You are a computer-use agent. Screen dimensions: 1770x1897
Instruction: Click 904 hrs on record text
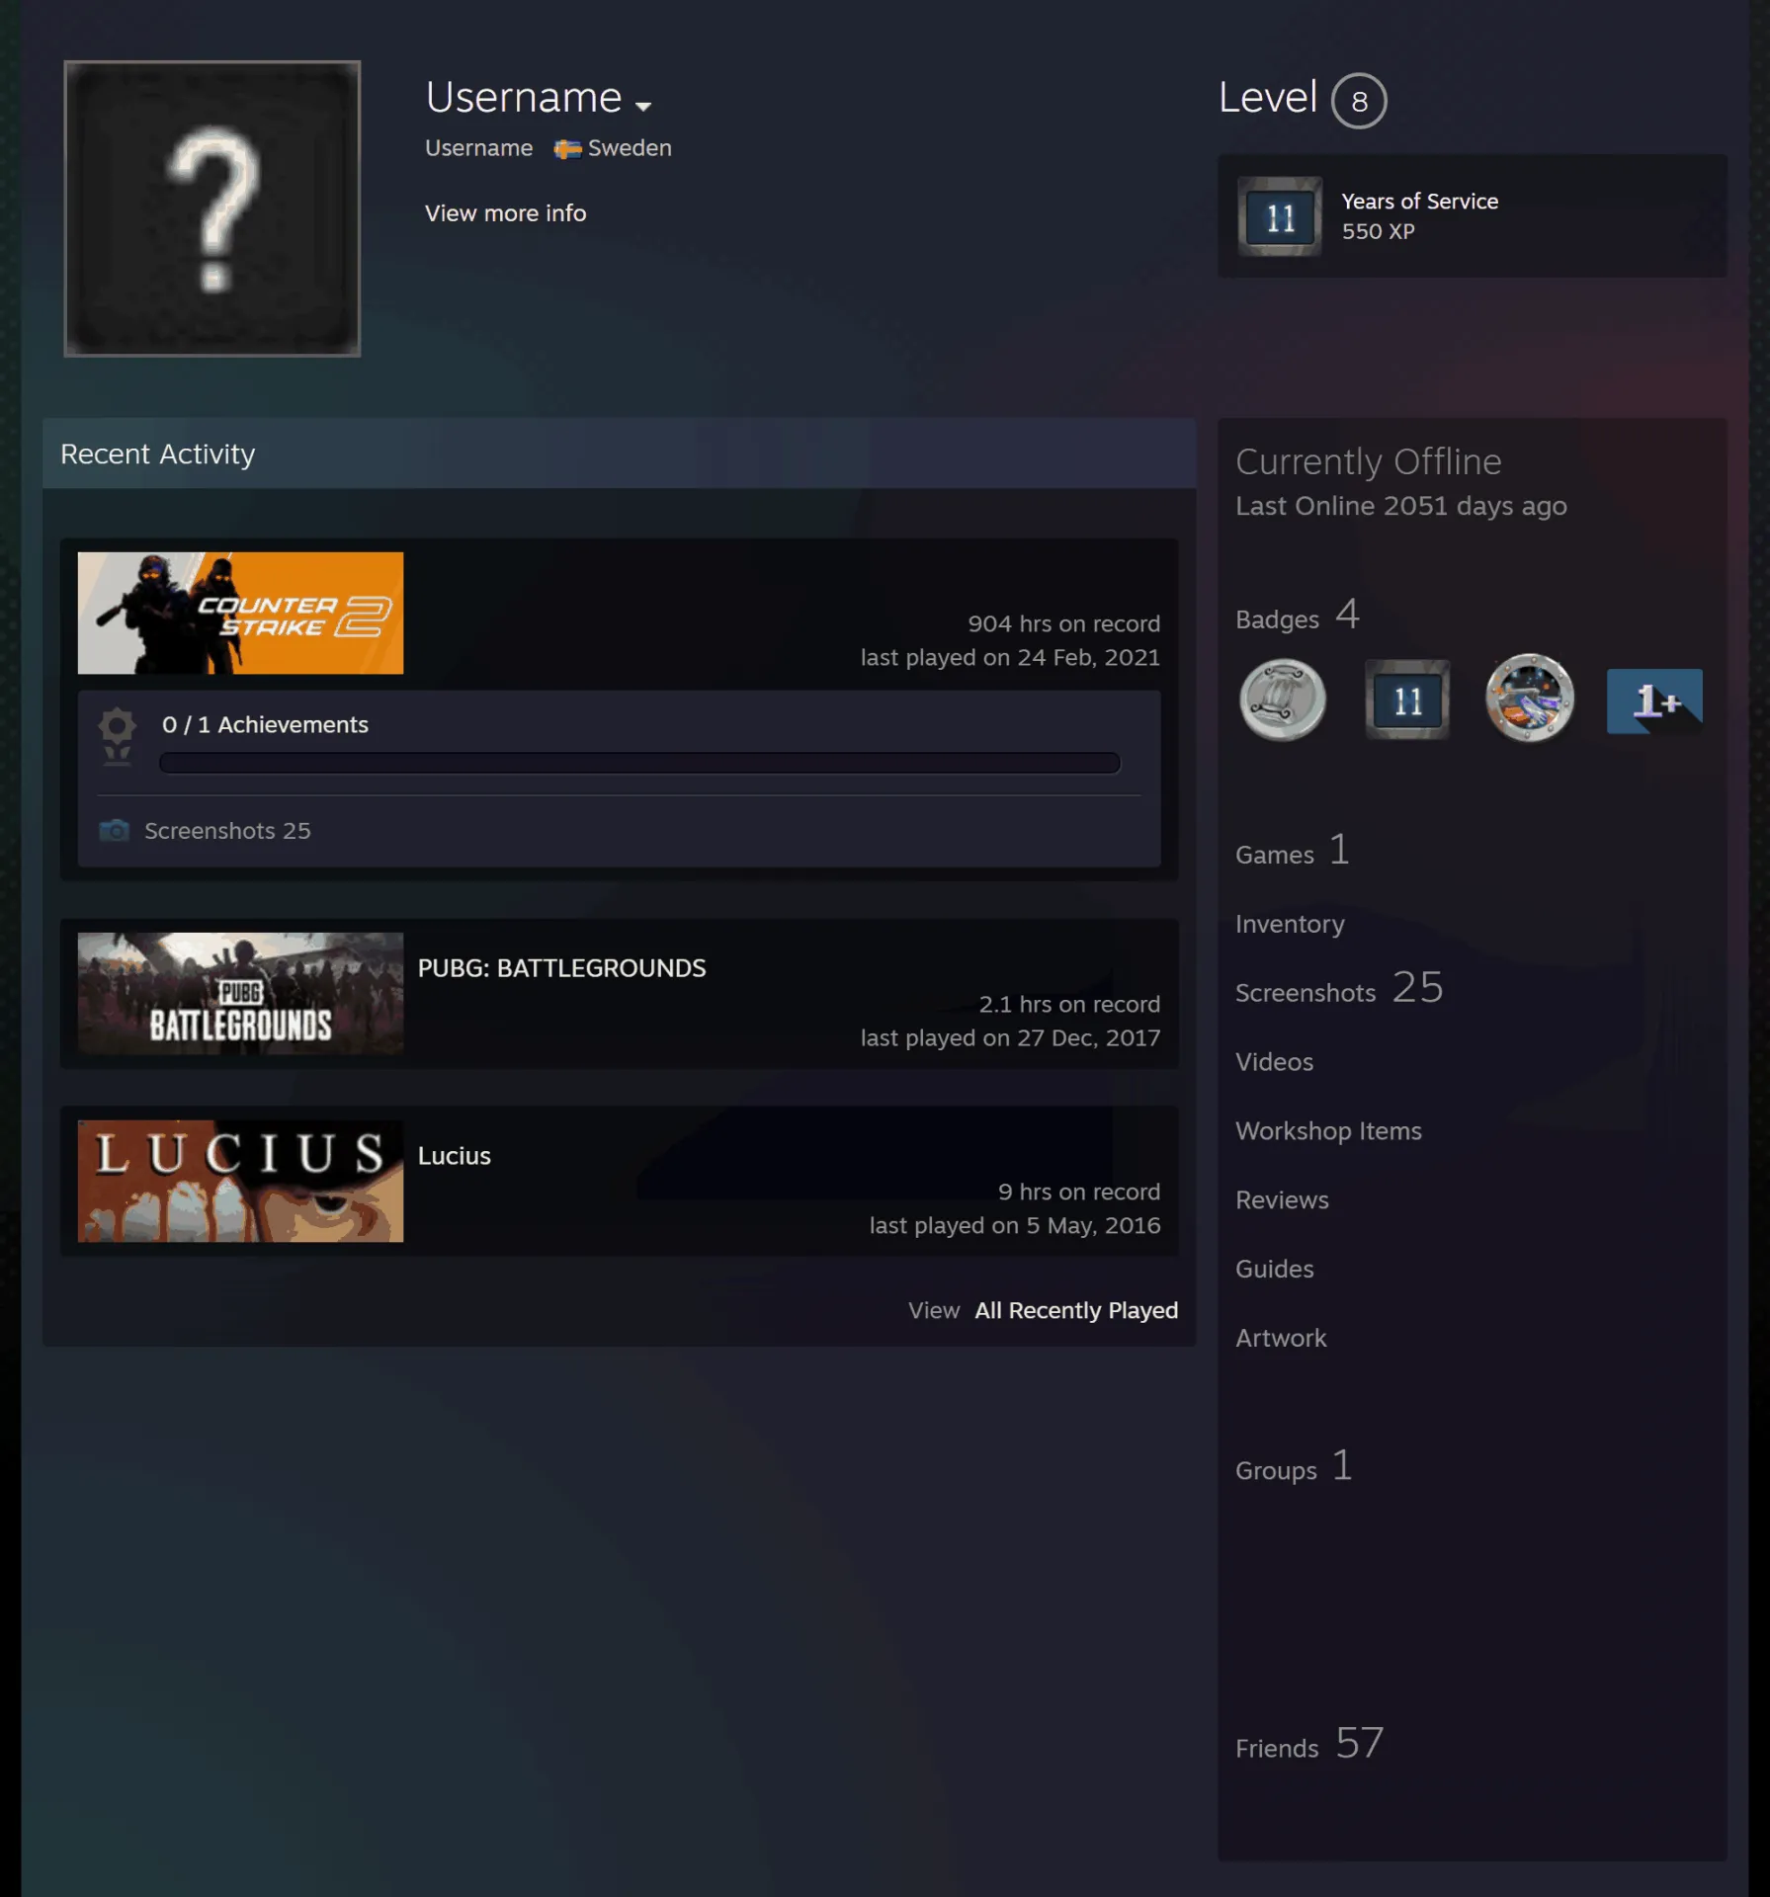[x=1063, y=624]
